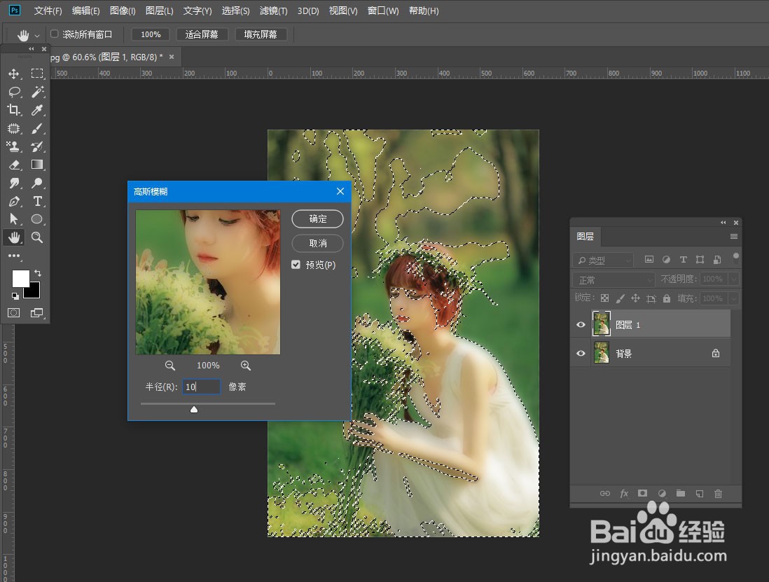Select the Pen tool

pos(14,201)
